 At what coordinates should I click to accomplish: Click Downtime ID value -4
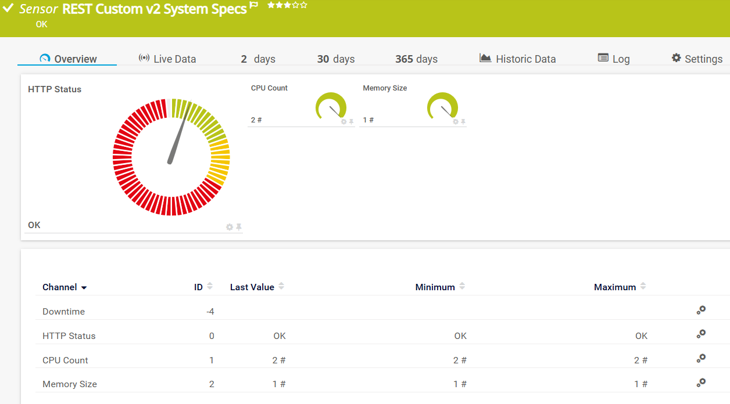pyautogui.click(x=210, y=312)
